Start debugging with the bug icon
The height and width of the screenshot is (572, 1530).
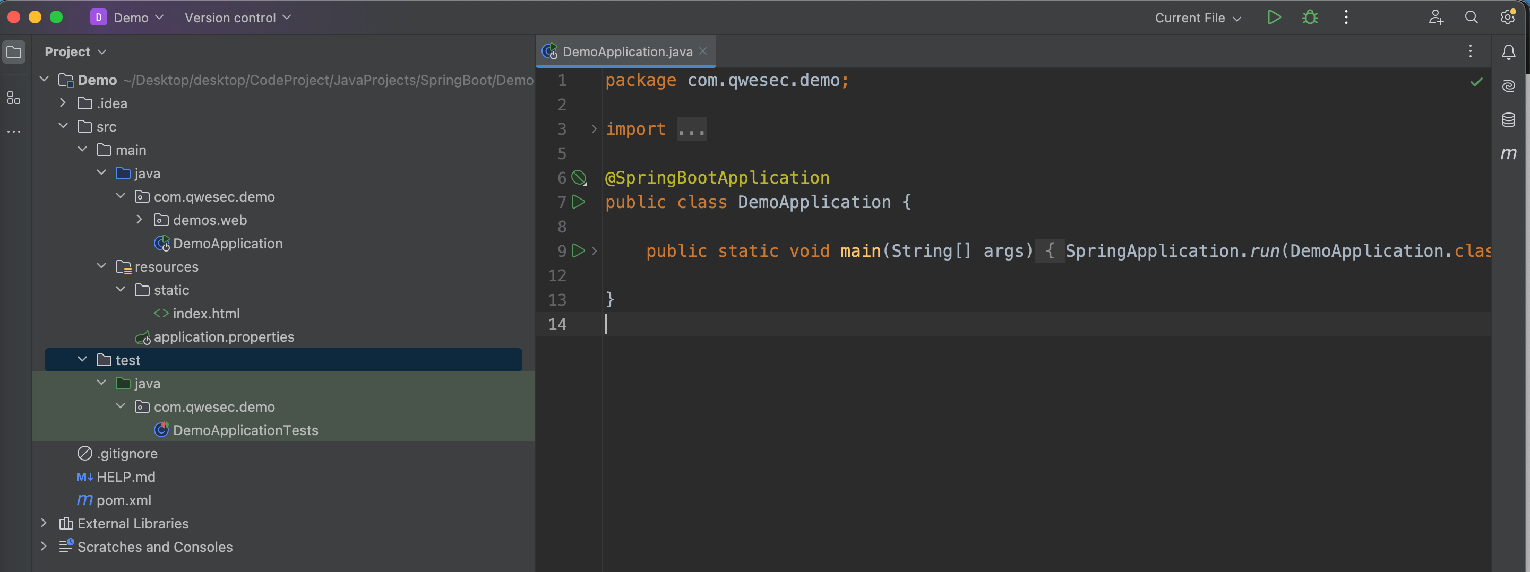[1310, 17]
